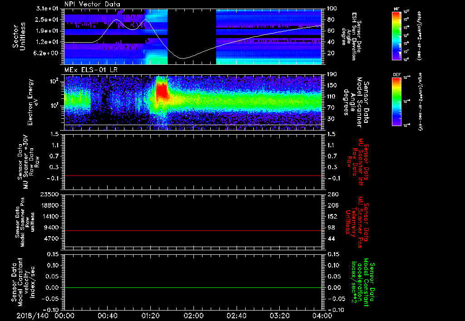Click the '260' telemetry axis tick
The image size is (465, 321).
[333, 195]
